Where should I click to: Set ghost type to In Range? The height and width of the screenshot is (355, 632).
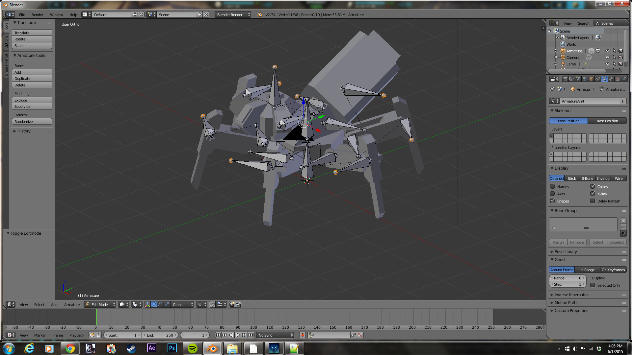[587, 270]
